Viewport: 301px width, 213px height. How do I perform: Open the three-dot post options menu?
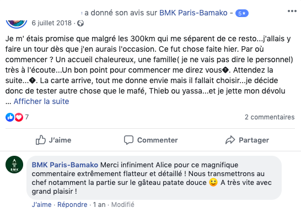(x=292, y=11)
